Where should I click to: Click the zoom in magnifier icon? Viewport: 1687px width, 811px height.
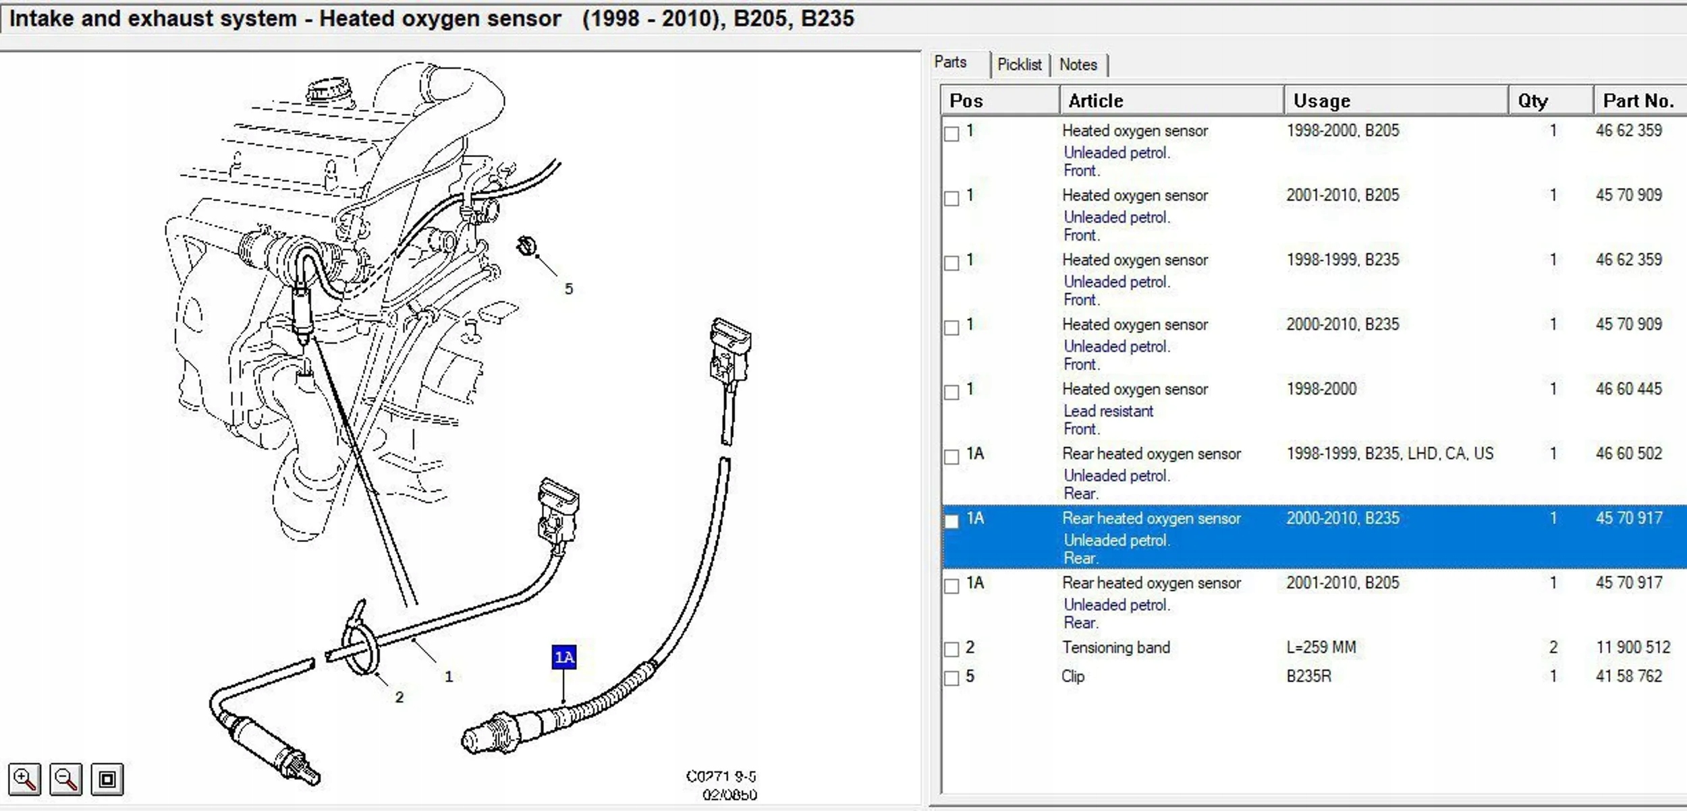[24, 779]
